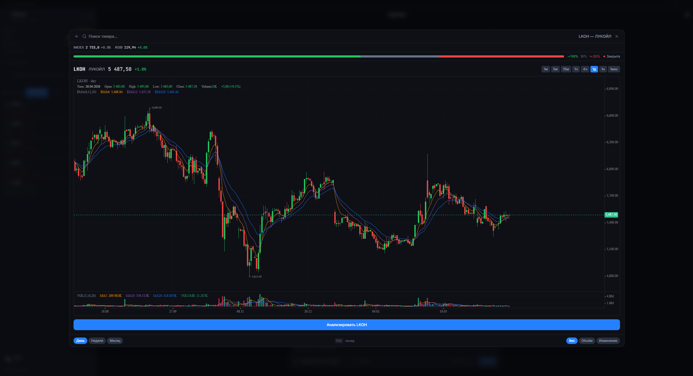Click the Esc назад hint
693x376 pixels.
[x=345, y=341]
